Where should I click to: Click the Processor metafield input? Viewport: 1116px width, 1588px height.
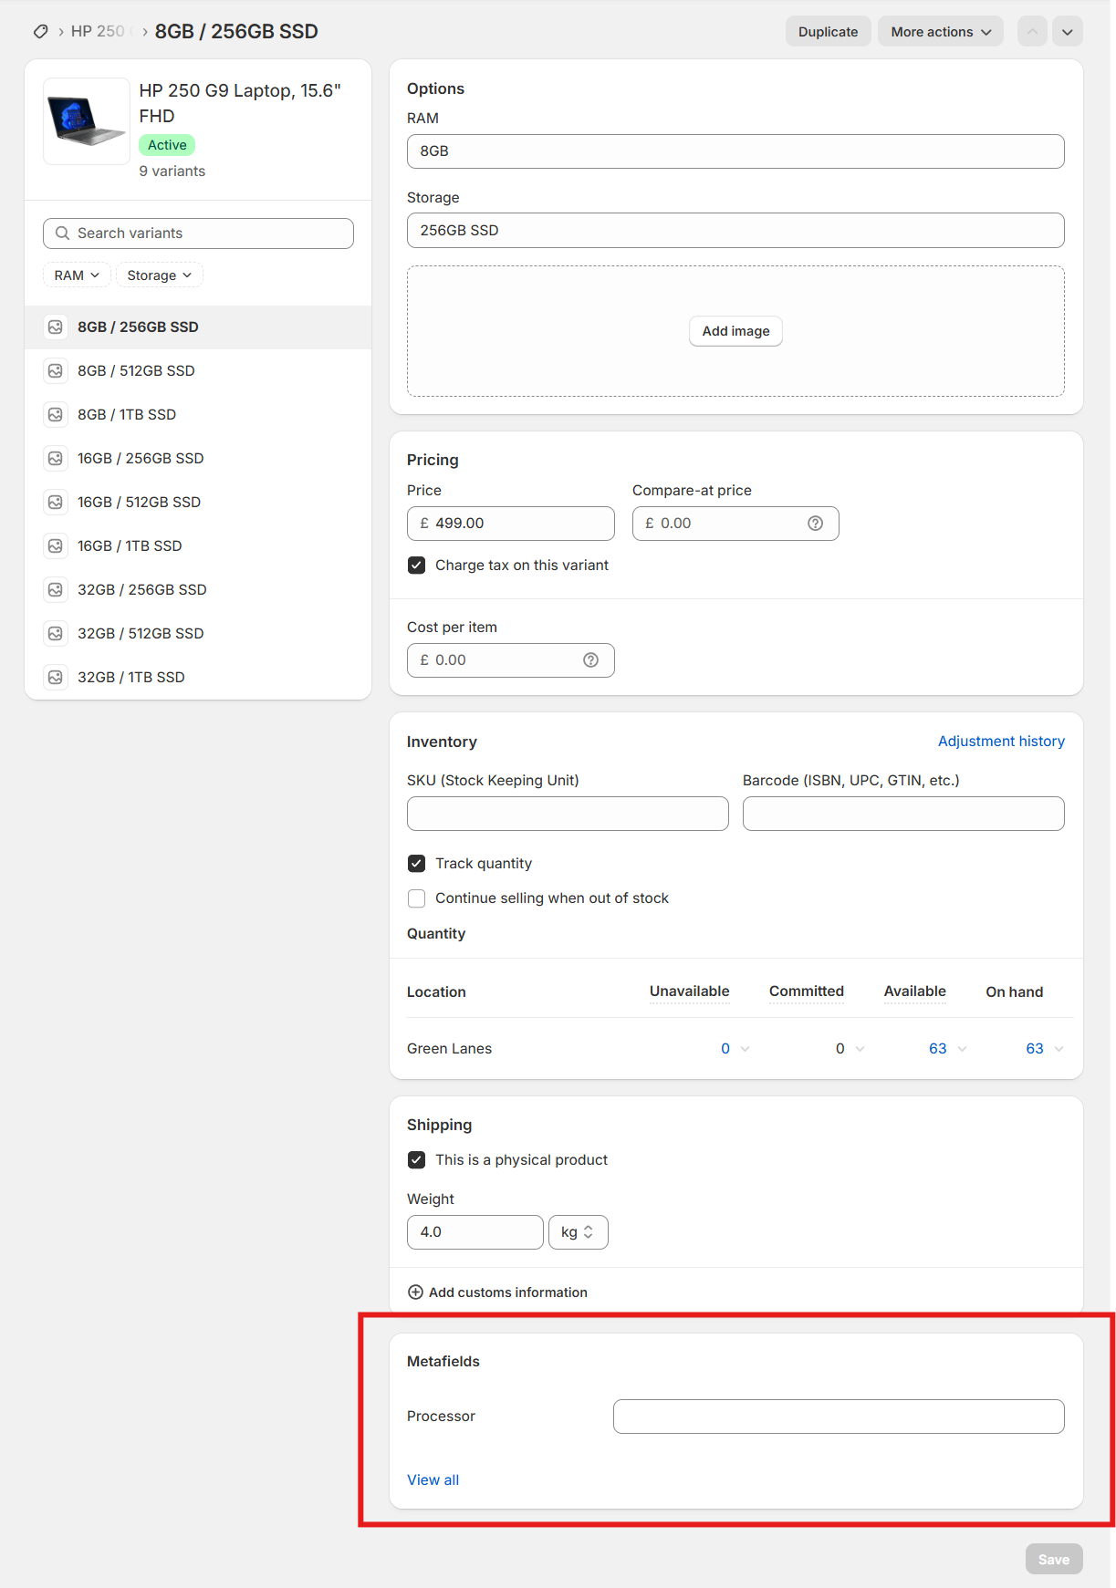838,1417
